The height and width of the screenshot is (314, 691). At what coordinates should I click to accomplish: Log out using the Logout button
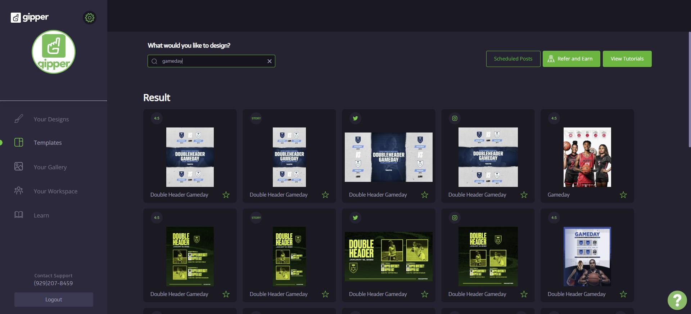tap(54, 299)
